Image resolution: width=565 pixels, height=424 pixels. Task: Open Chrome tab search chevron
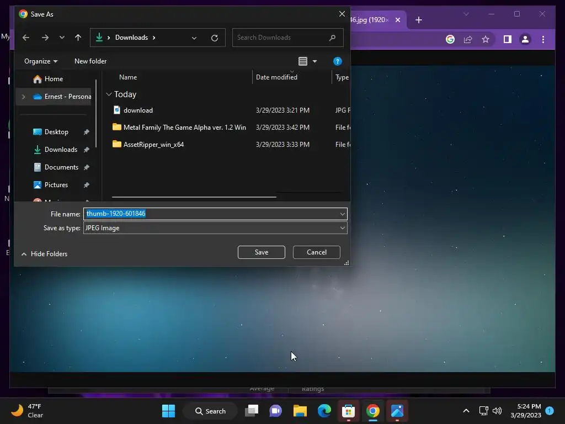(466, 14)
